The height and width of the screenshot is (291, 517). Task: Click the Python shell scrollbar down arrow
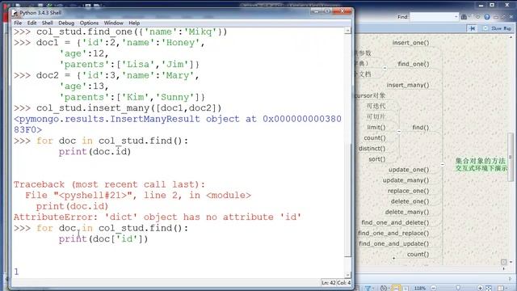point(347,275)
